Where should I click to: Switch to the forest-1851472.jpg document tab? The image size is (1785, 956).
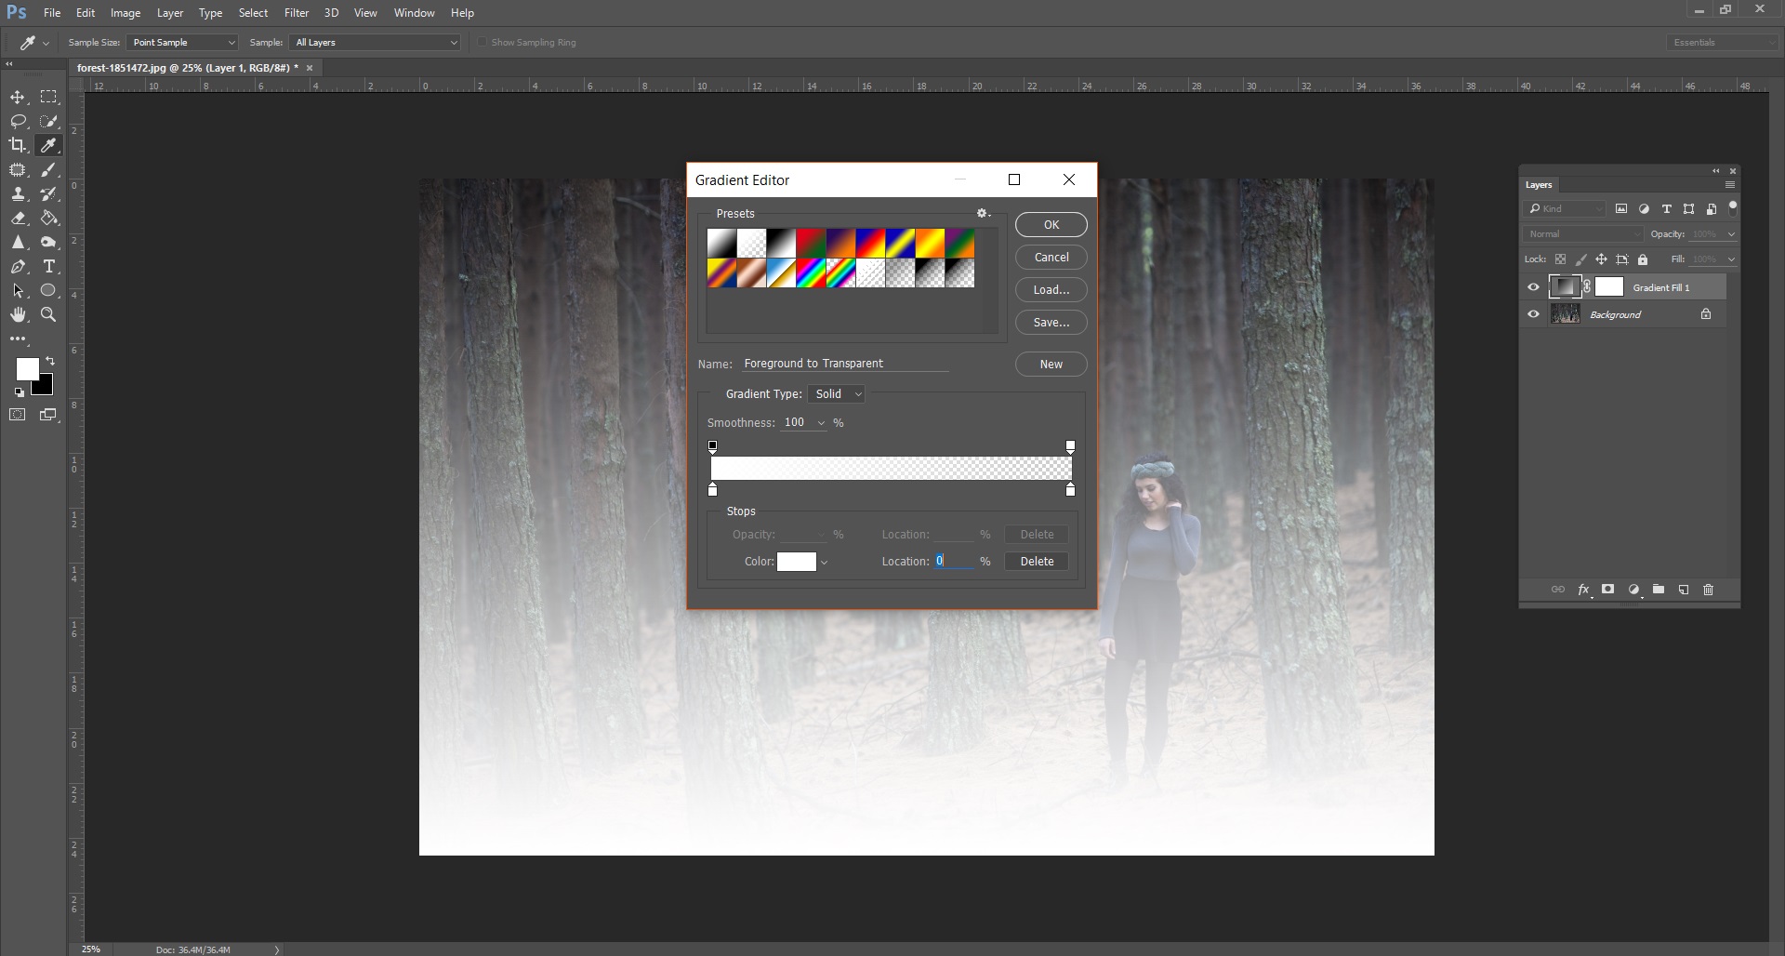[x=186, y=67]
